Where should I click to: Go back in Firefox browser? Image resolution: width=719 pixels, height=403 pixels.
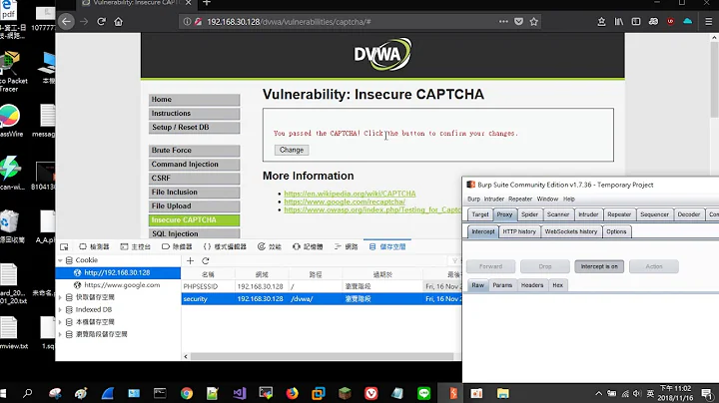67,22
